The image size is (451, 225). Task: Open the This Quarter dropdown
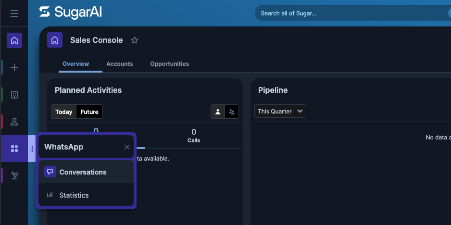pyautogui.click(x=280, y=111)
